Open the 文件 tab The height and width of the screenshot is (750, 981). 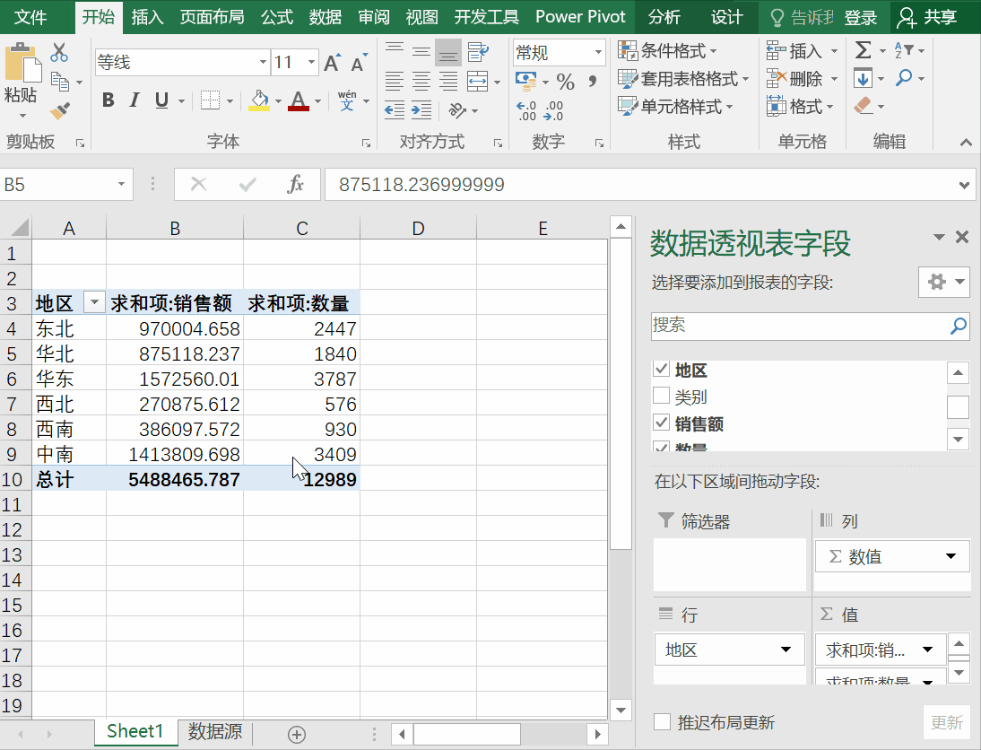(x=30, y=17)
